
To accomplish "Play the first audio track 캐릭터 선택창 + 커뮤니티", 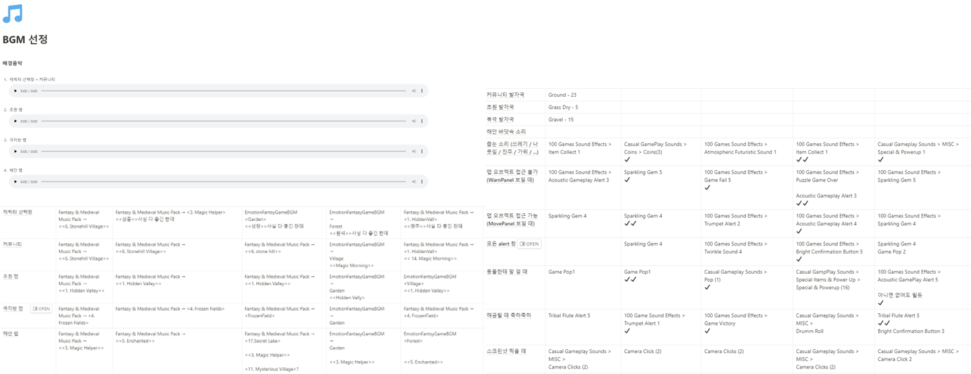I will pyautogui.click(x=15, y=91).
